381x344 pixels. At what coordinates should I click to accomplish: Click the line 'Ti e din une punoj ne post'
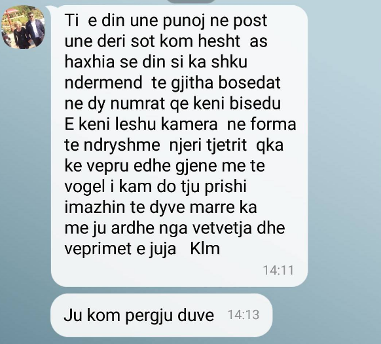pyautogui.click(x=166, y=20)
